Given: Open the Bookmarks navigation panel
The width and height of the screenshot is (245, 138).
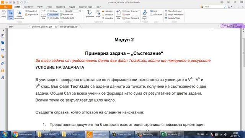Looking at the screenshot, I should point(3,36).
